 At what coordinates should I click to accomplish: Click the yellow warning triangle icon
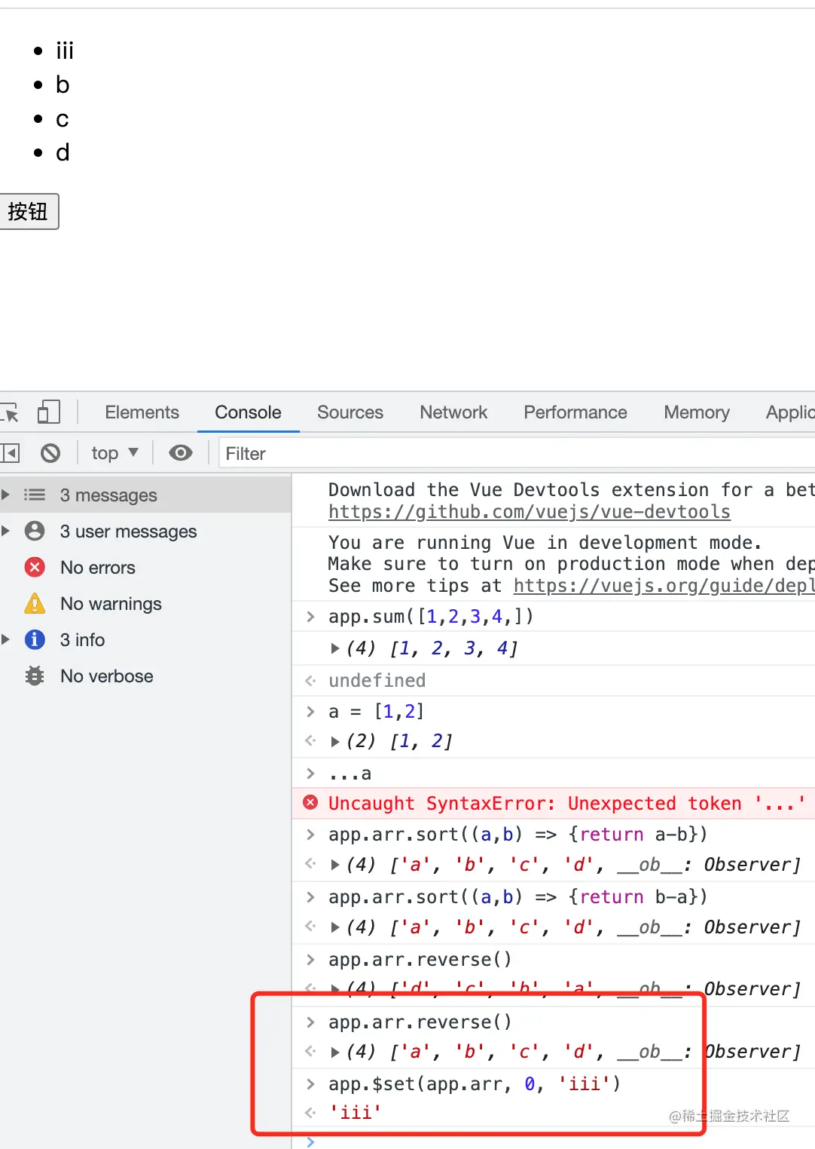point(35,603)
